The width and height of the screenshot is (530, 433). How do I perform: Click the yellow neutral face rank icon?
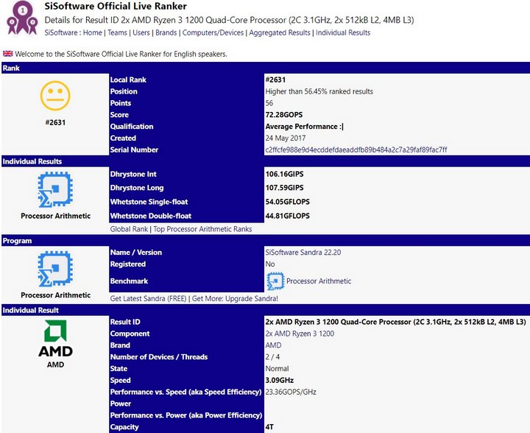point(54,96)
